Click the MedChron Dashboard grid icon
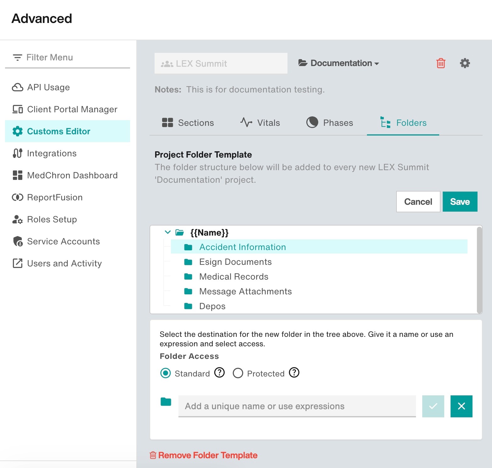Screen dimensions: 492x468 [18, 175]
